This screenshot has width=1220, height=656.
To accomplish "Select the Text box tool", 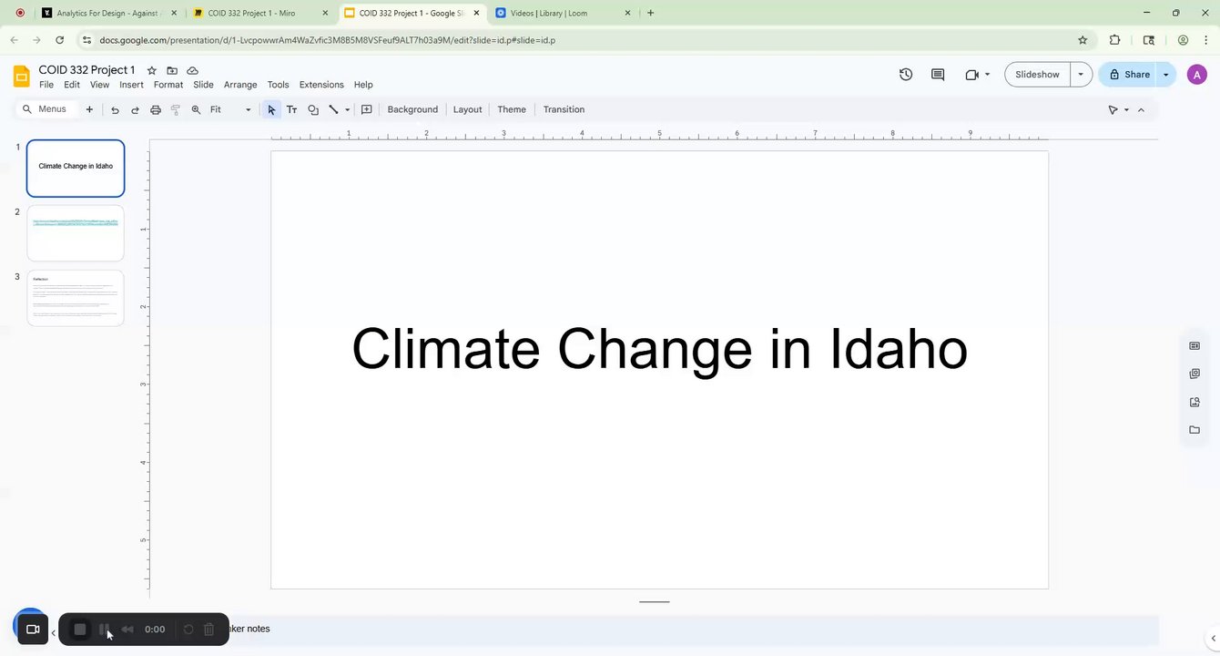I will pos(292,109).
